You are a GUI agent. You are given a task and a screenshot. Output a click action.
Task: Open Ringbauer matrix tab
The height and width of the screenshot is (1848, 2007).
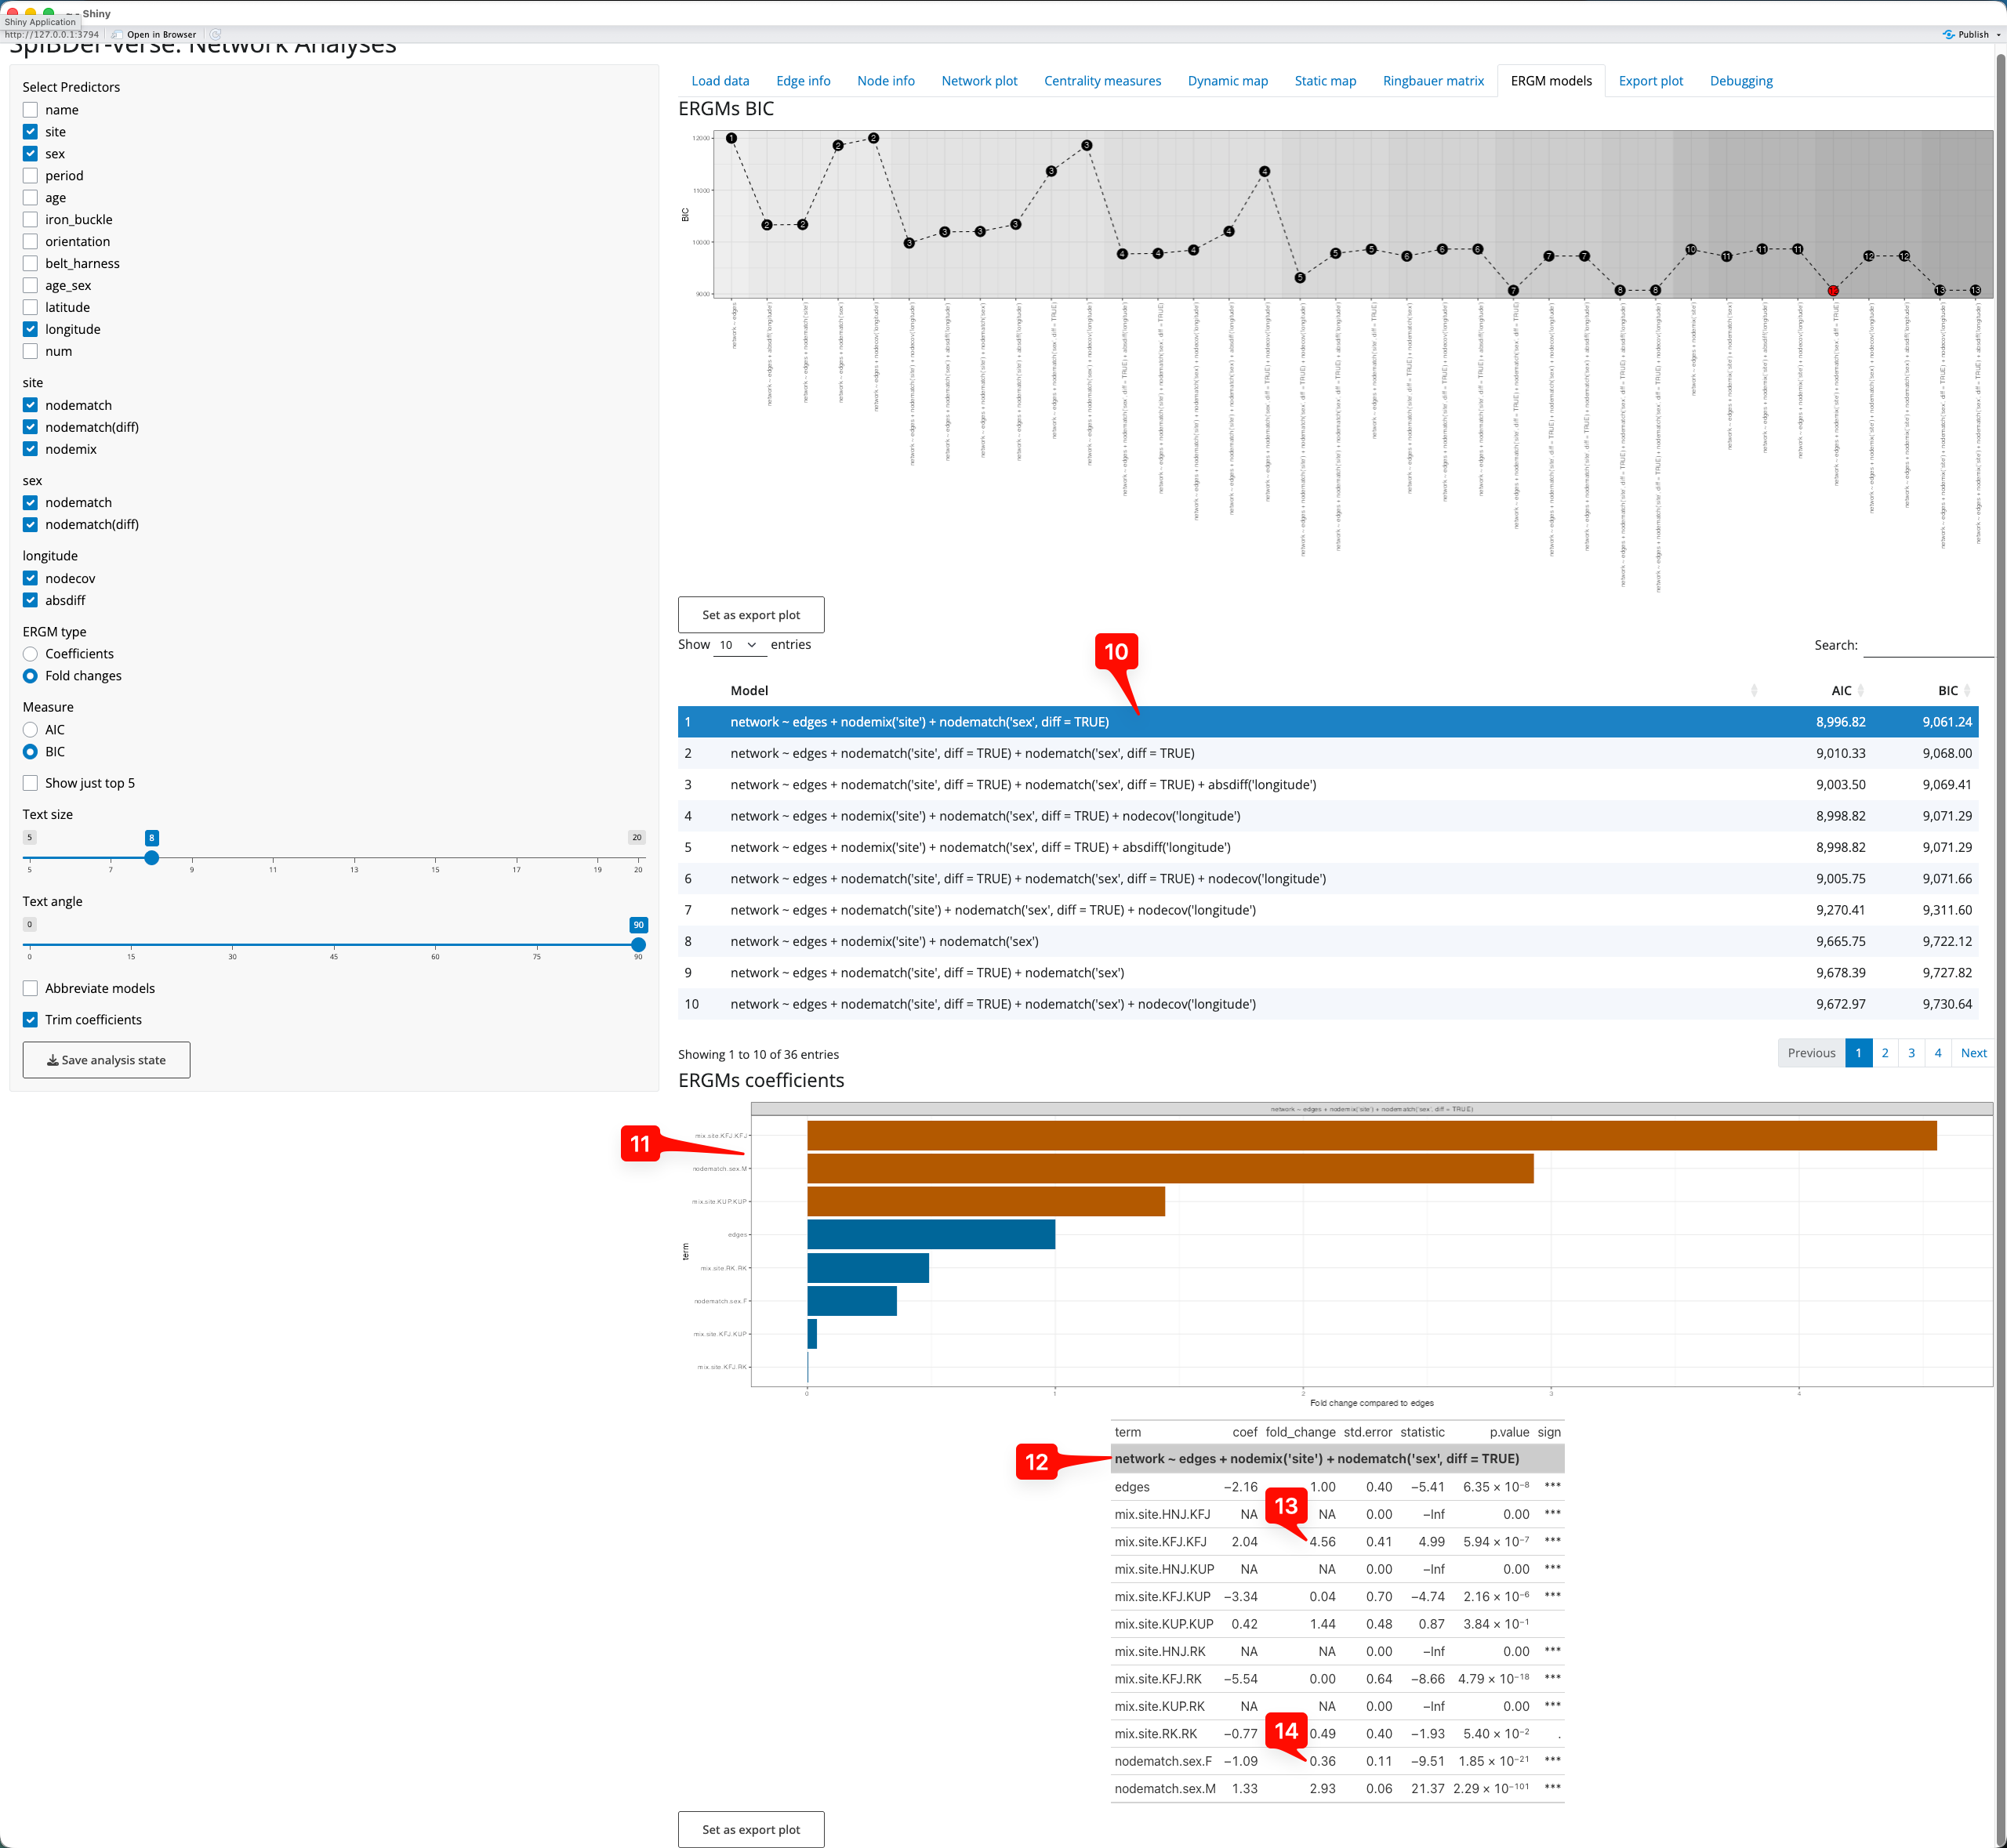pos(1434,81)
